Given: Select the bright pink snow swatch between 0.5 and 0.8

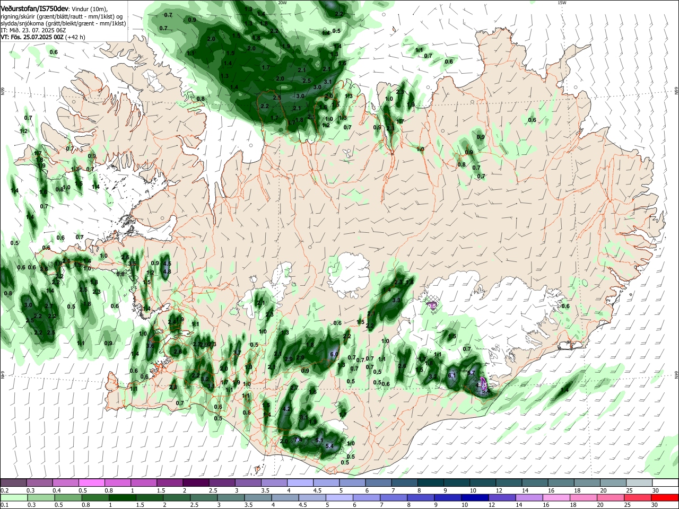Looking at the screenshot, I should point(92,482).
